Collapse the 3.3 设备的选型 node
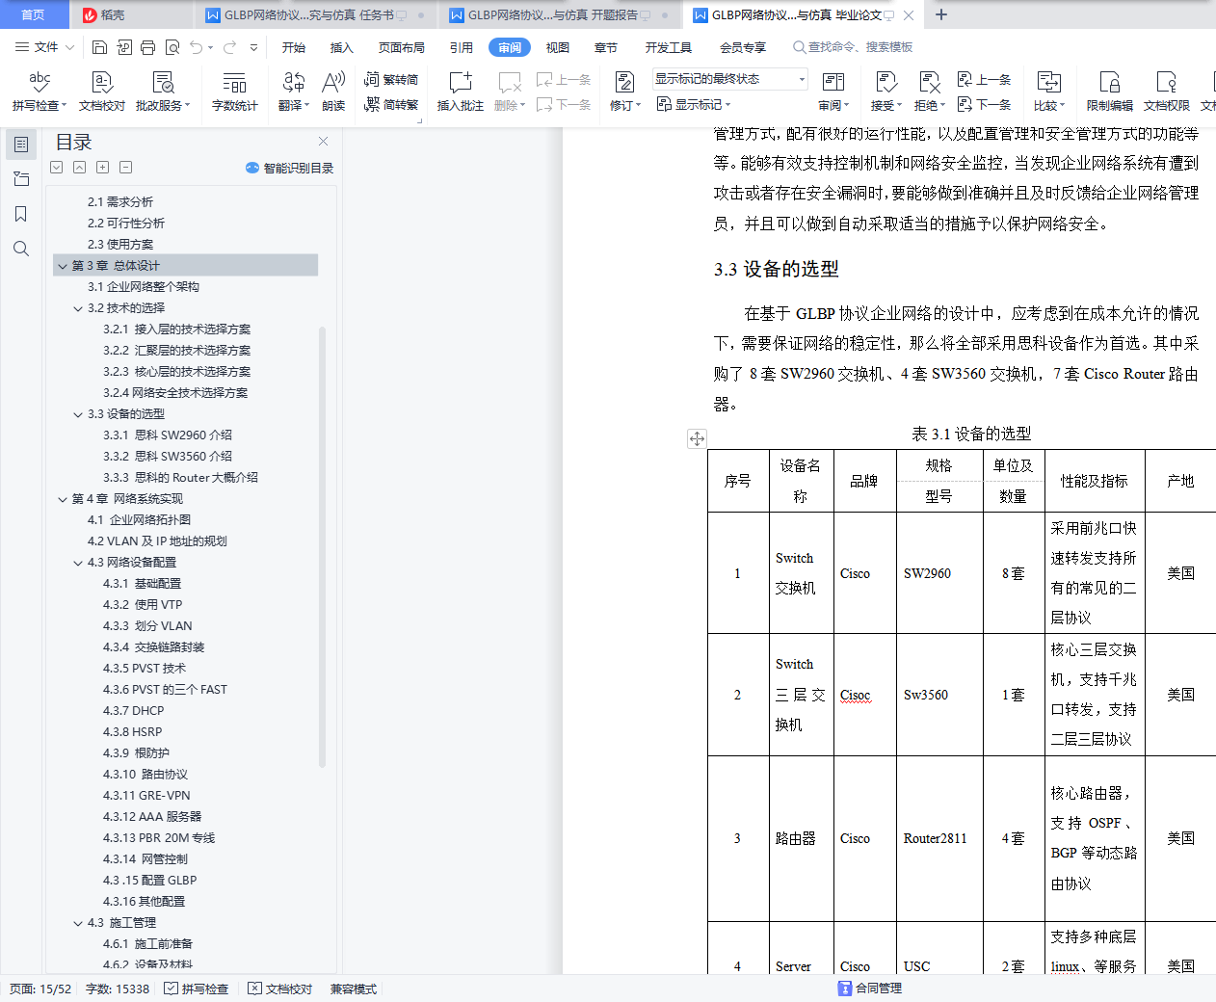The image size is (1216, 1002). [78, 414]
